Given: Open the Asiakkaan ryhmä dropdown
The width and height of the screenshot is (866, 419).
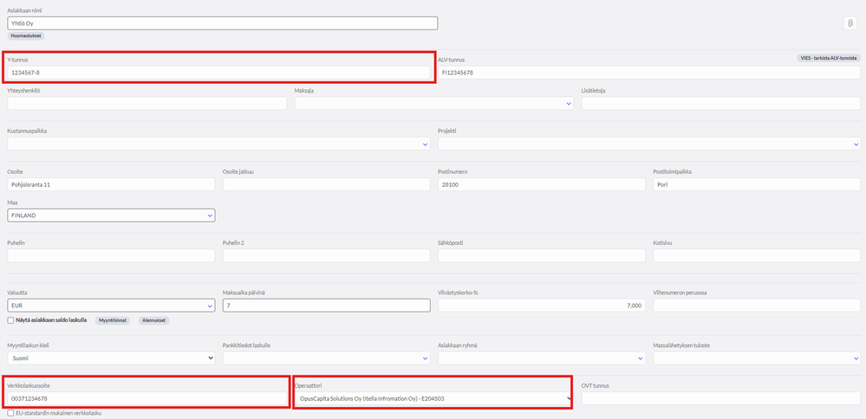Looking at the screenshot, I should 542,358.
